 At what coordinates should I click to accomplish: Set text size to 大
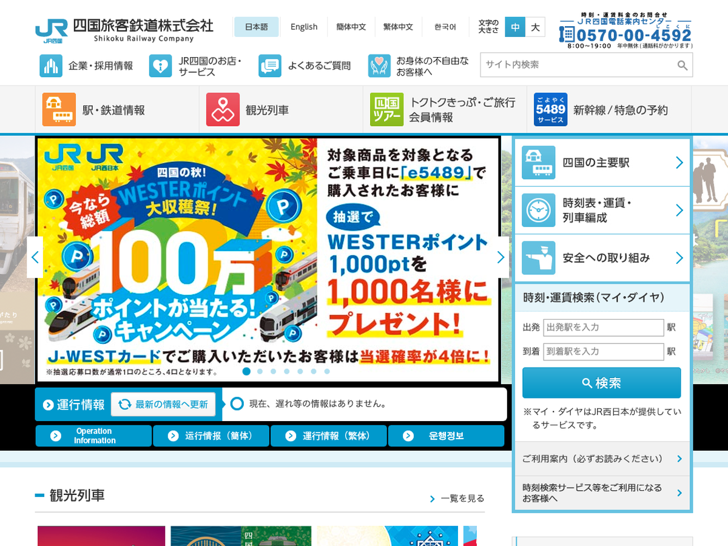[x=535, y=27]
